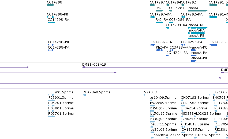This screenshot has width=228, height=139.
Task: Click the endoA-PC protein label
Action: tap(199, 47)
